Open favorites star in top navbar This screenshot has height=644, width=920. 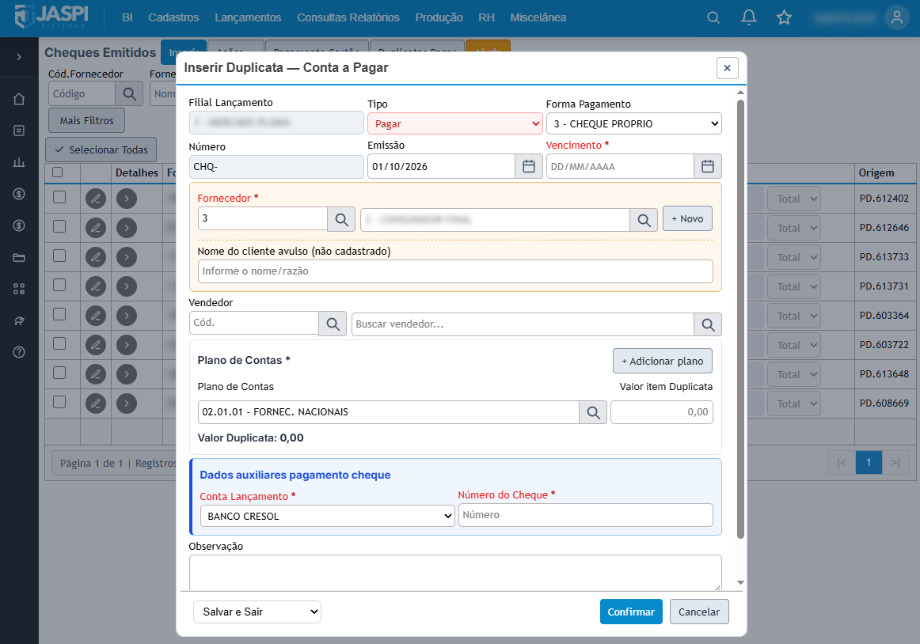point(784,17)
